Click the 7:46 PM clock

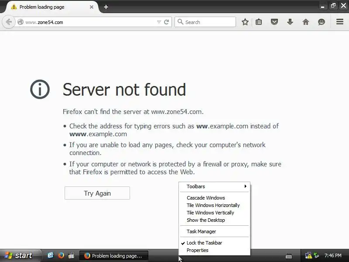pos(333,255)
